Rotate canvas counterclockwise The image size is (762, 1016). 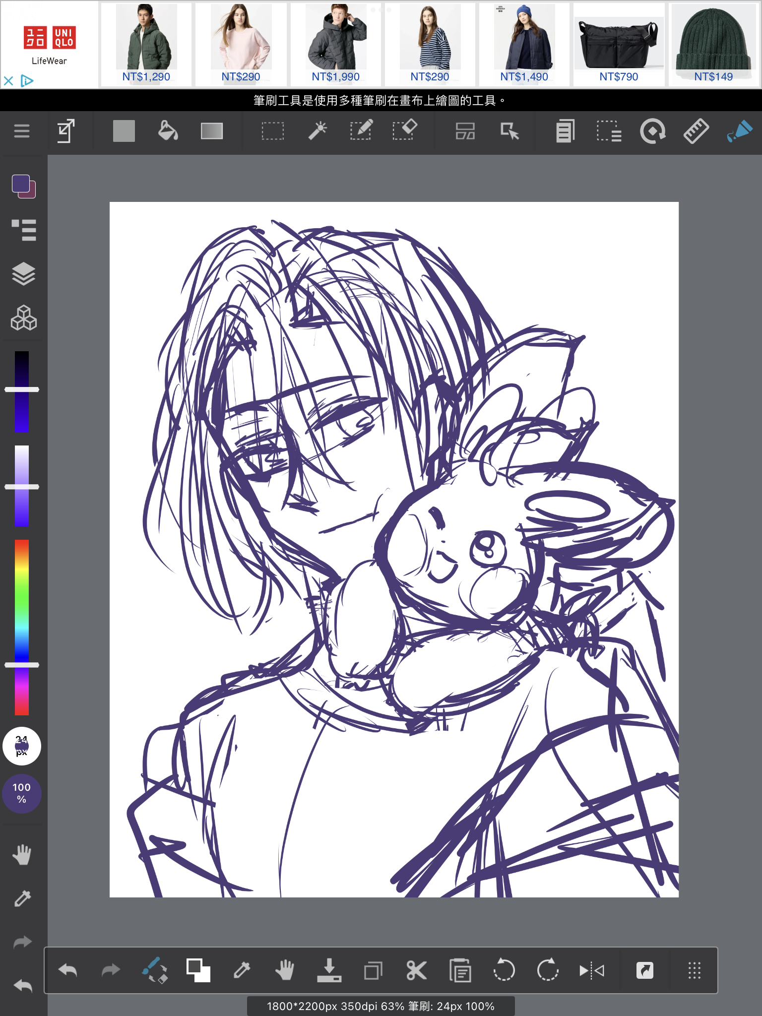(x=504, y=970)
